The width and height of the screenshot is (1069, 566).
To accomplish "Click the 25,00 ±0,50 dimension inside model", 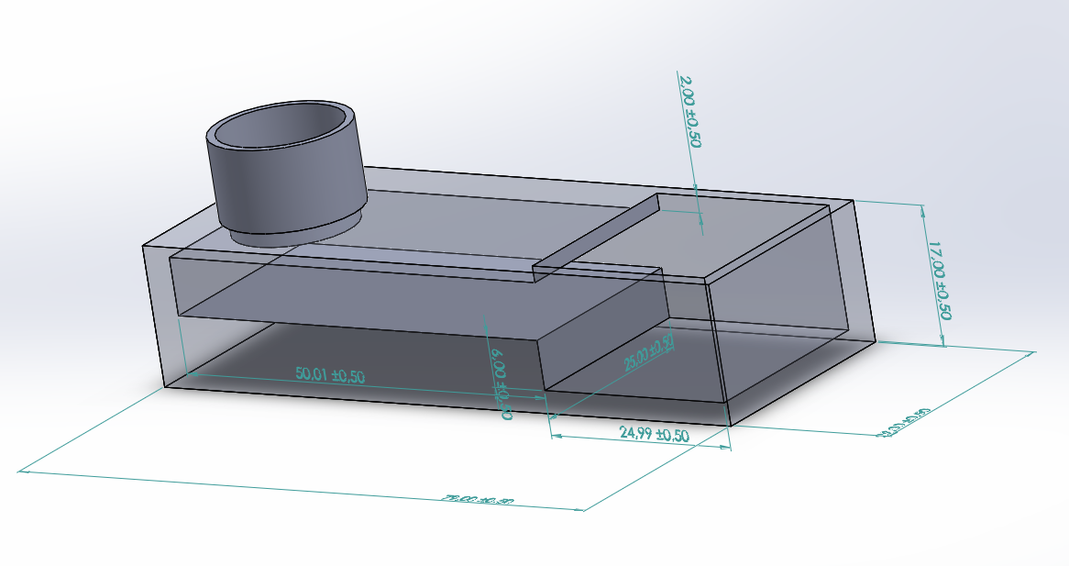I will pyautogui.click(x=649, y=352).
